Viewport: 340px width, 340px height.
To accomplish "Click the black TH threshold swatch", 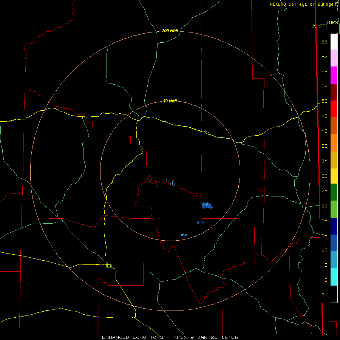I will pyautogui.click(x=334, y=294).
